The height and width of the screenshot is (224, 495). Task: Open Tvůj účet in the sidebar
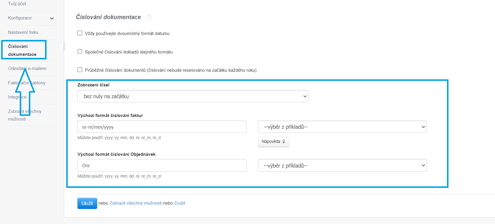17,4
